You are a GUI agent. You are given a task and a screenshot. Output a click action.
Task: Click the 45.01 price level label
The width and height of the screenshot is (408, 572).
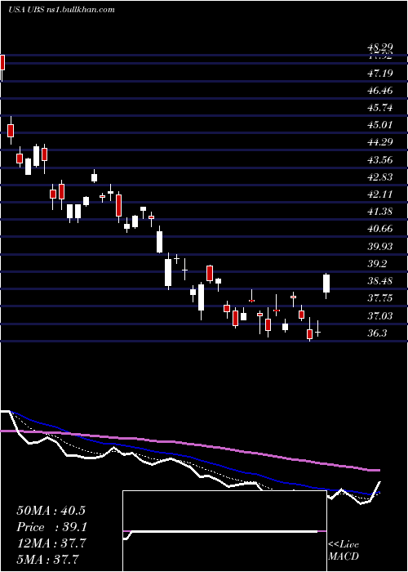point(380,125)
